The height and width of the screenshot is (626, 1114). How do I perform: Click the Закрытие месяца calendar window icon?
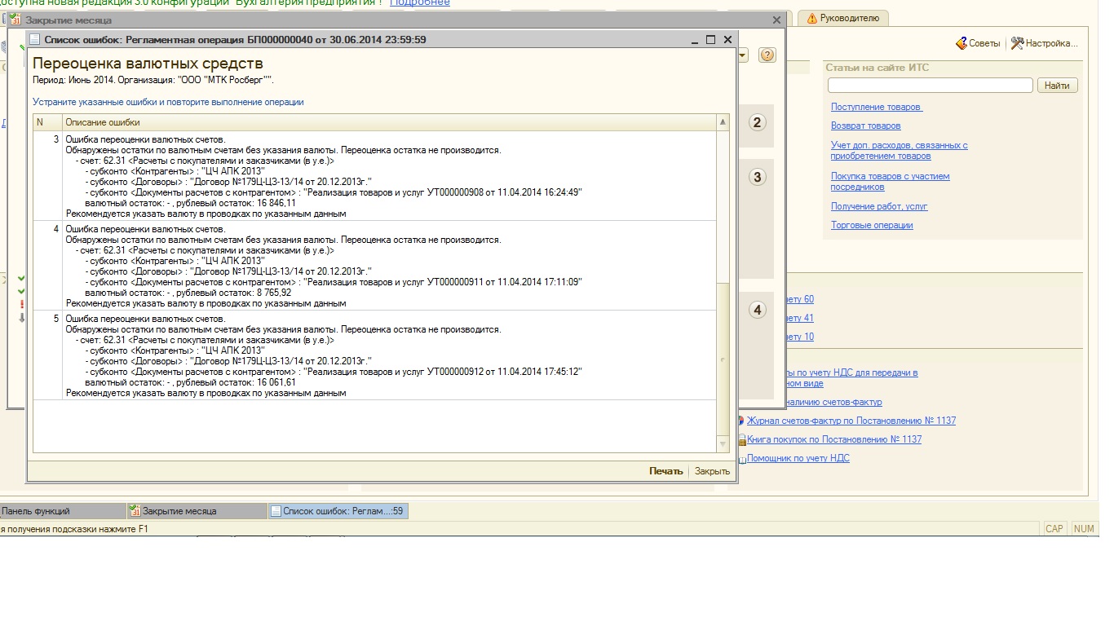(x=15, y=20)
